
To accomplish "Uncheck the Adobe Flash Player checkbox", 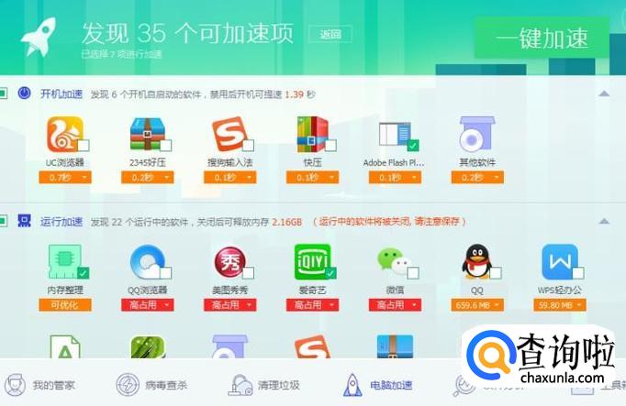I will point(413,146).
